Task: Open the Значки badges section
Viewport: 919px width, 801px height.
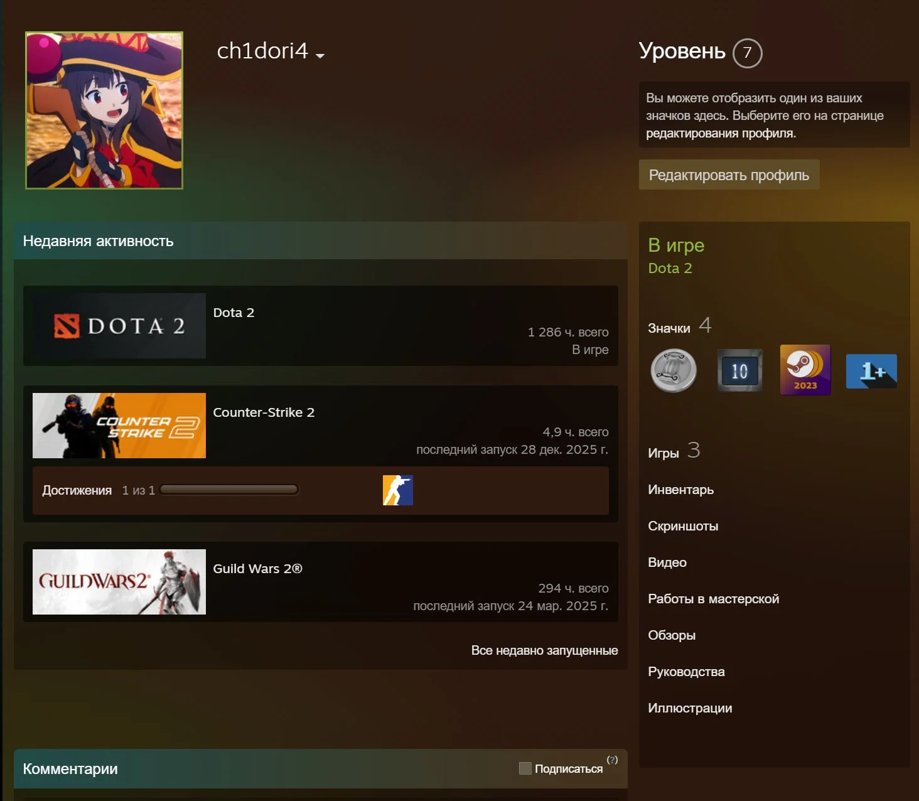Action: coord(669,328)
